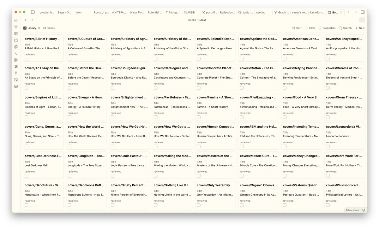Screen dimensions: 379x228
Task: Toggle the left sidebar panel icon
Action: click(x=33, y=12)
